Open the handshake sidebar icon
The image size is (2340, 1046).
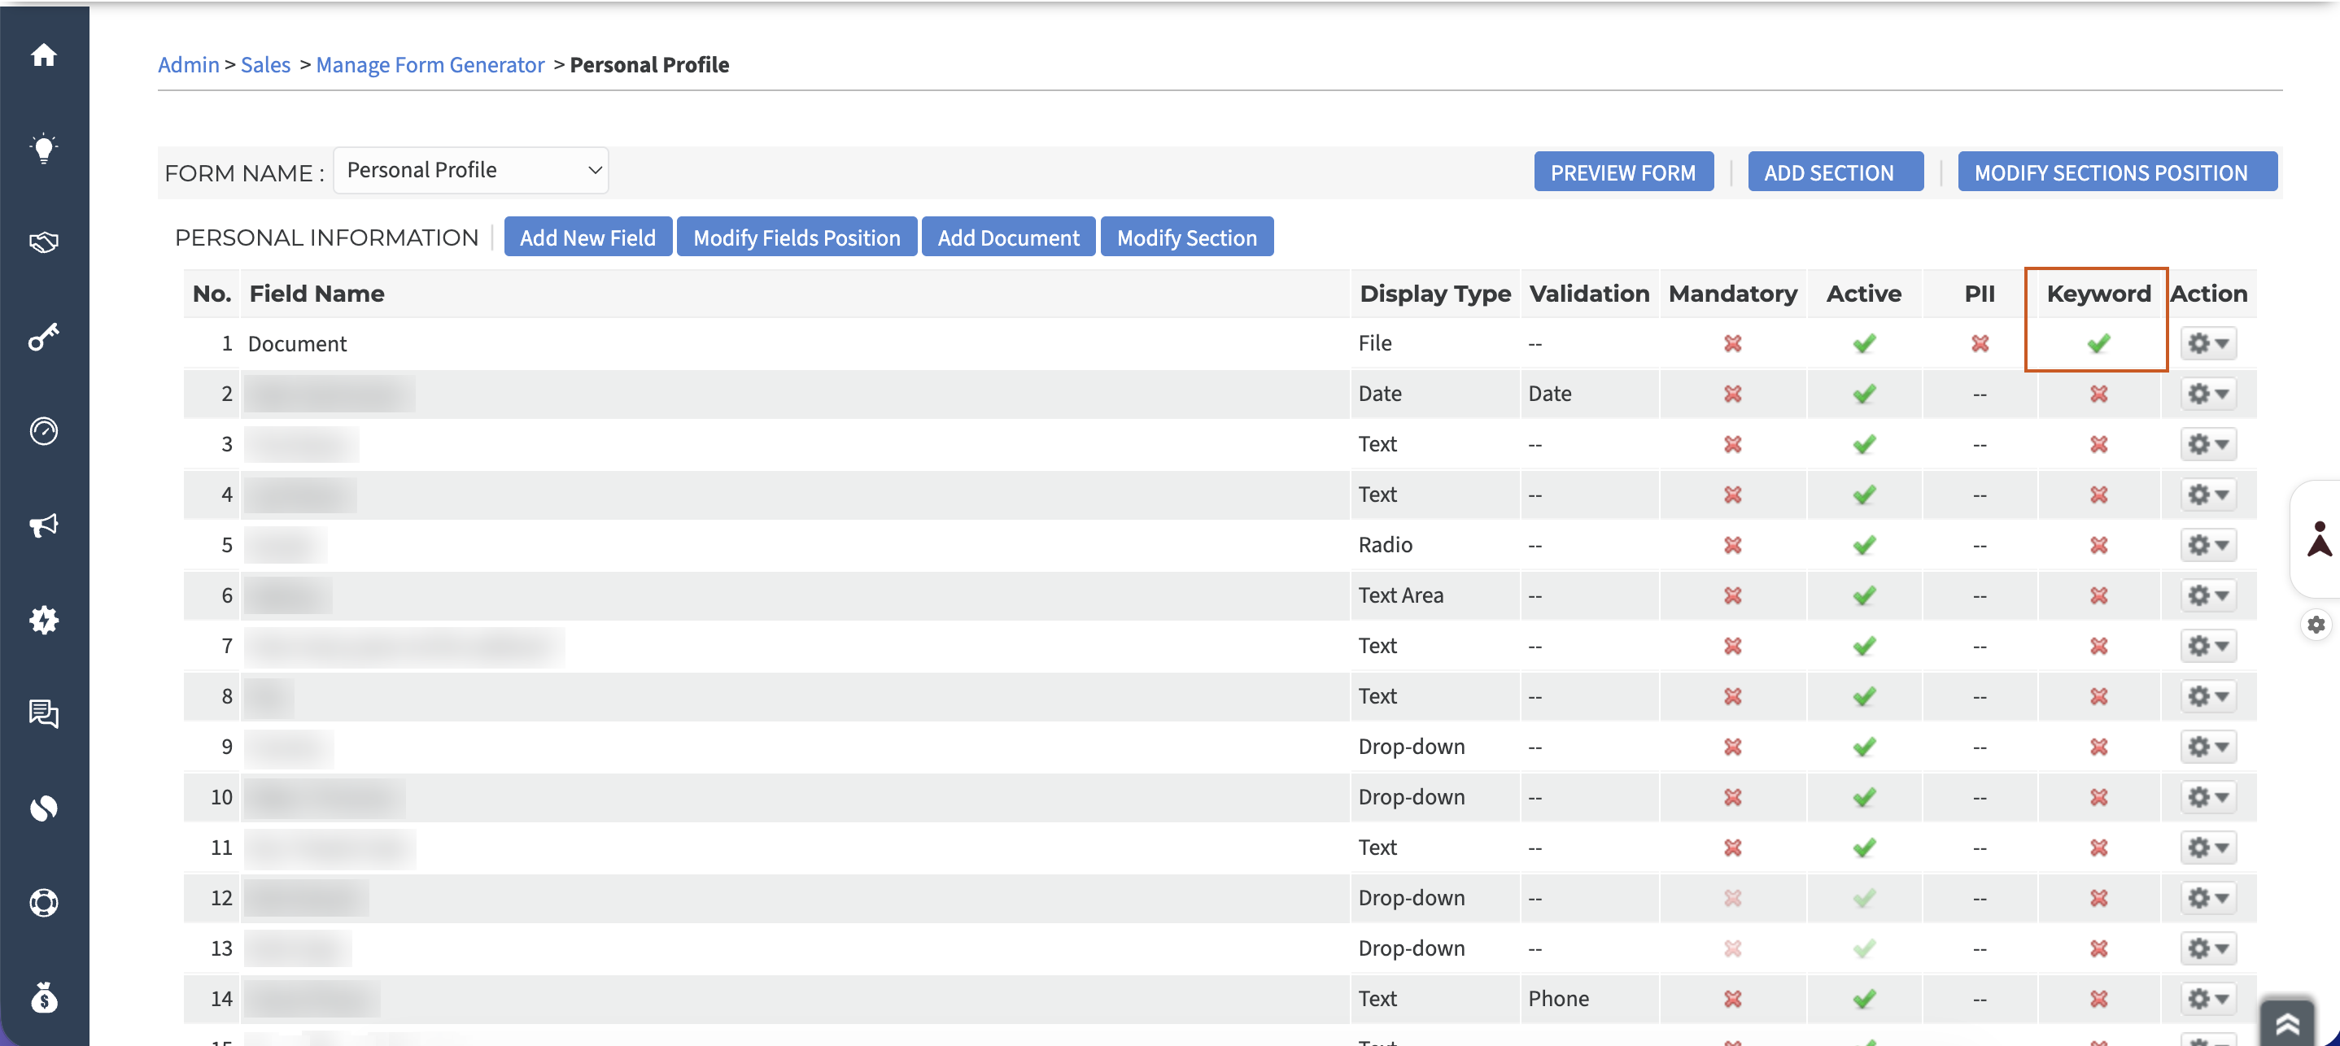point(44,242)
